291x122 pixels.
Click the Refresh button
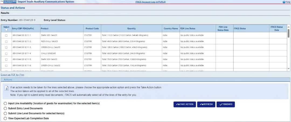tap(206, 104)
